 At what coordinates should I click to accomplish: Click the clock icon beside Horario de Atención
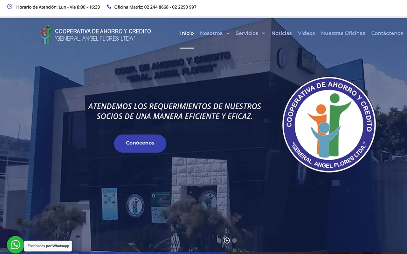point(10,7)
